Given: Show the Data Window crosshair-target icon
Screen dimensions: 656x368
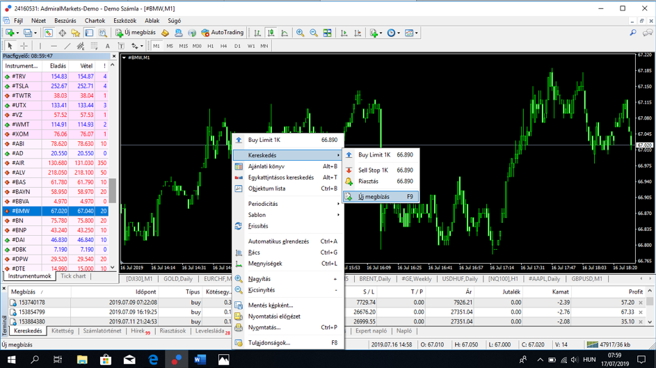Looking at the screenshot, I should [63, 33].
